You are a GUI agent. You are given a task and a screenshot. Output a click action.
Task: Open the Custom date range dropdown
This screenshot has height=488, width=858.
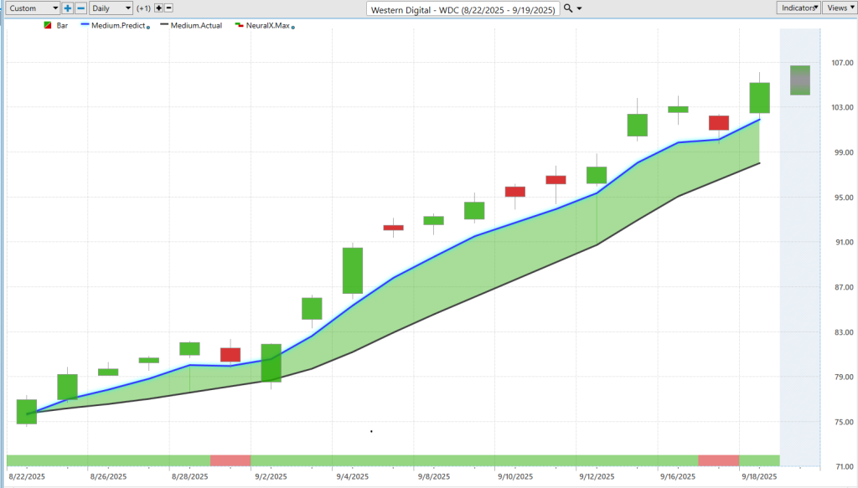[31, 8]
